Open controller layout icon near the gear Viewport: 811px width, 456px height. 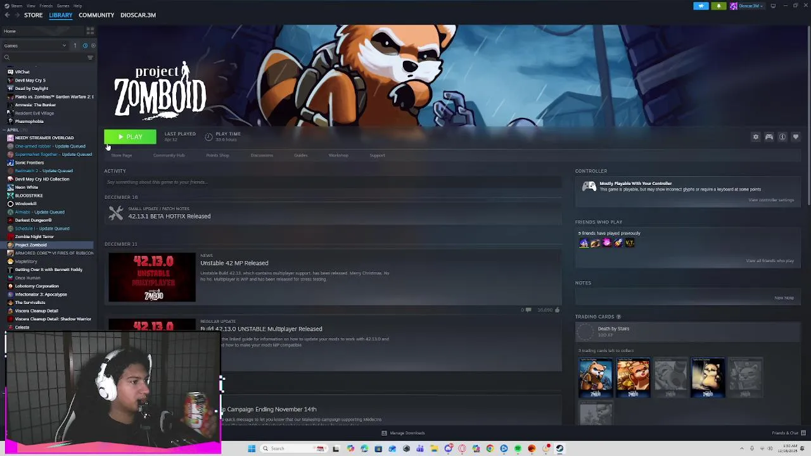(x=769, y=137)
